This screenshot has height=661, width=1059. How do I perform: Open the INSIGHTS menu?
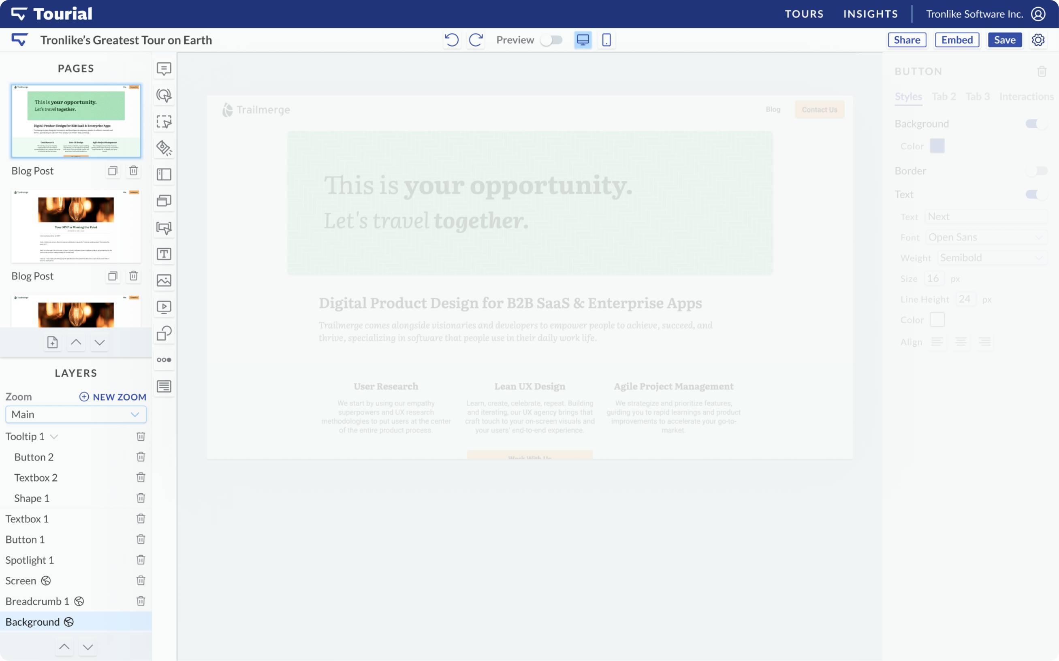click(x=870, y=14)
